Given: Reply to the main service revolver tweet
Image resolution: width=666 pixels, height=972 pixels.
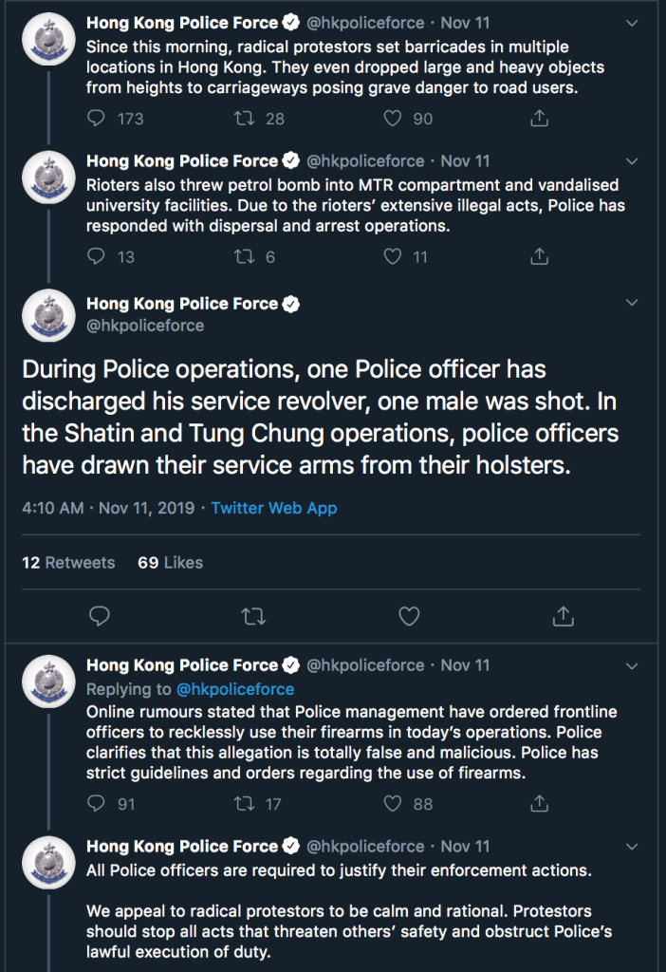Looking at the screenshot, I should coord(99,616).
